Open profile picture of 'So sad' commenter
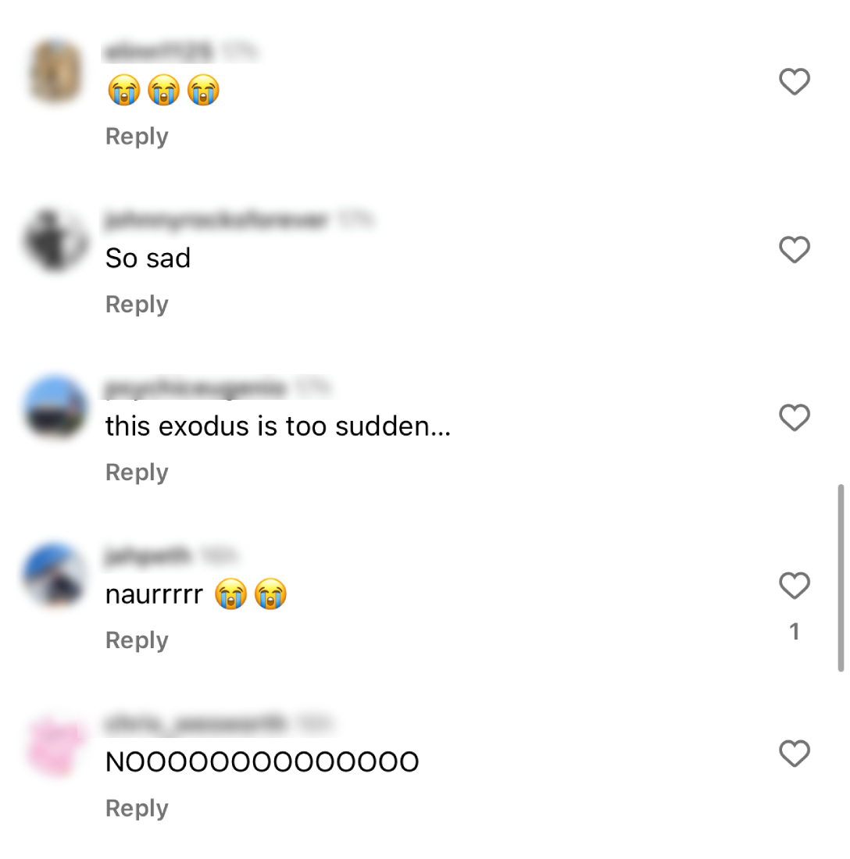 [x=56, y=240]
